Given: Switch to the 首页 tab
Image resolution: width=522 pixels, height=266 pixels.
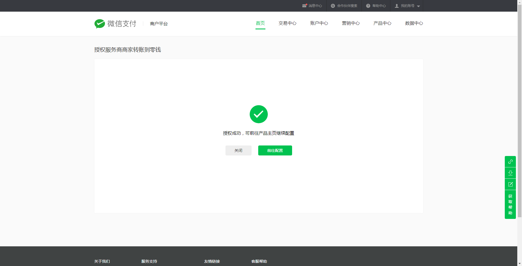Looking at the screenshot, I should (260, 23).
